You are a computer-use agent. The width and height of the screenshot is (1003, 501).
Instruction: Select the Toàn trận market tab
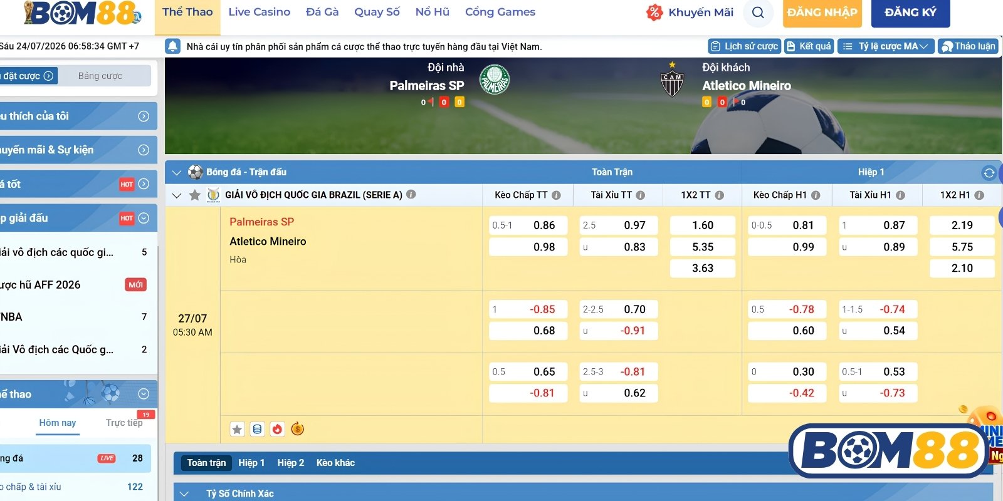click(x=206, y=463)
